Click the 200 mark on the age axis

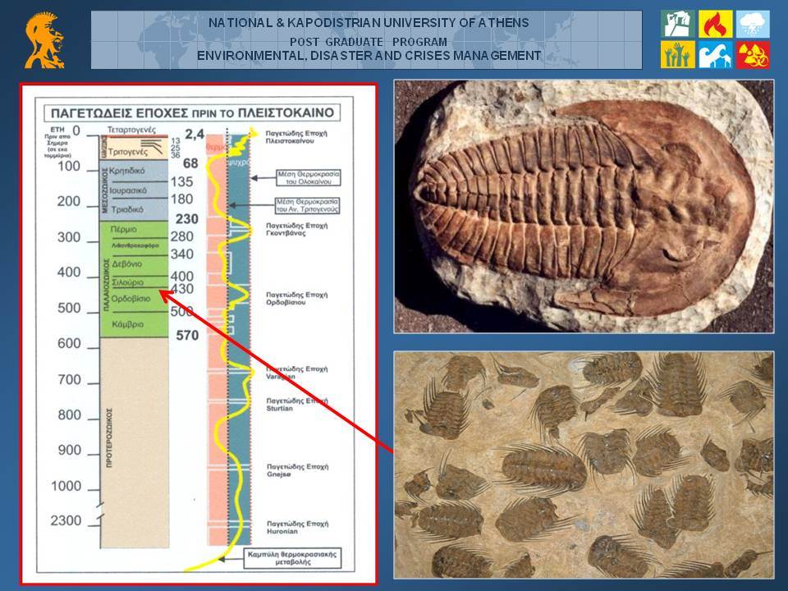coord(69,201)
